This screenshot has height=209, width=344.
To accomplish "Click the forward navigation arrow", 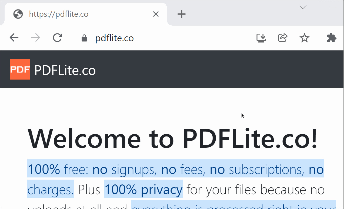I will (36, 38).
